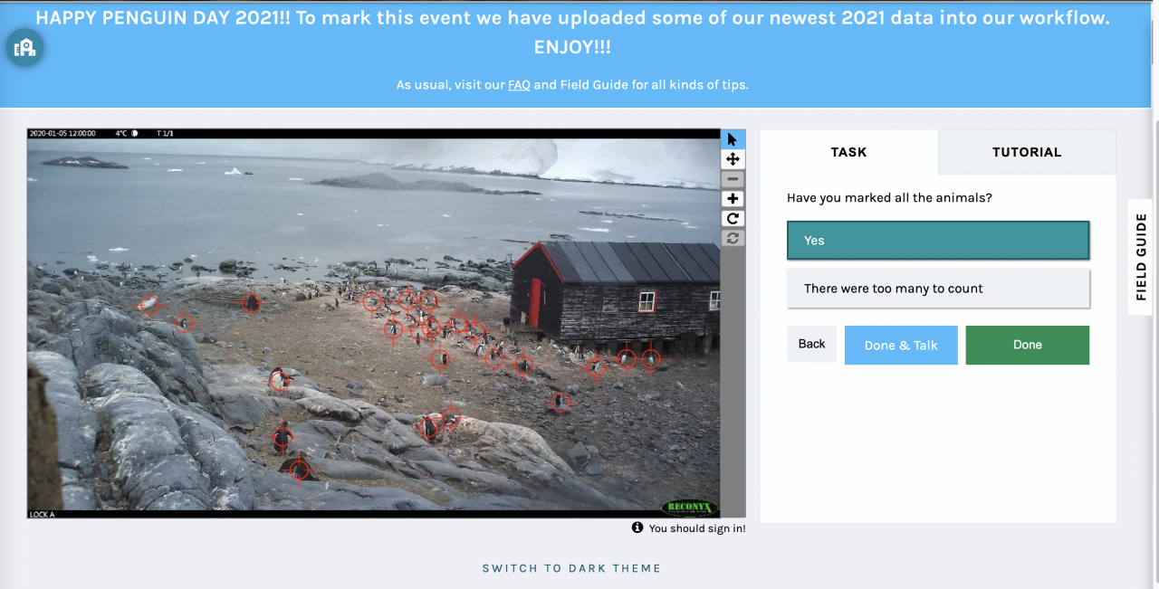Open the TUTORIAL tab
The width and height of the screenshot is (1159, 589).
(1027, 152)
